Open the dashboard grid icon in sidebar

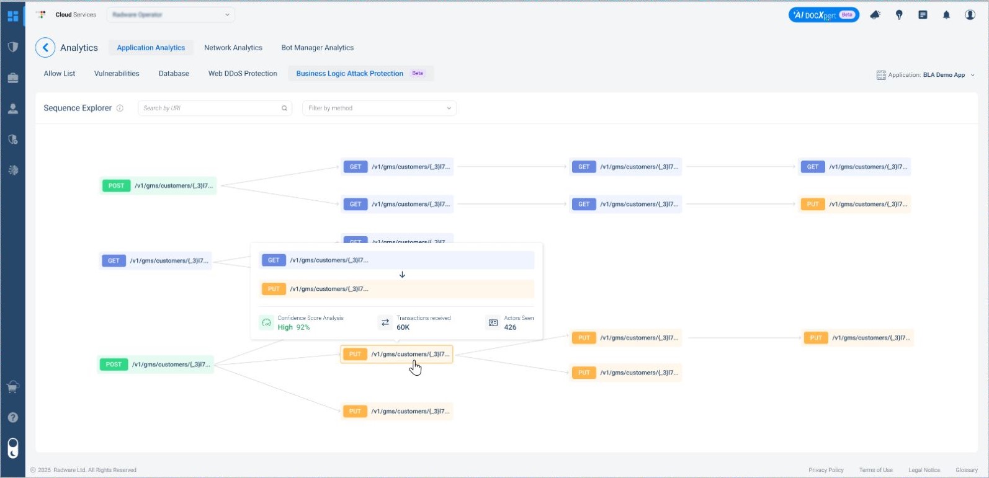pyautogui.click(x=12, y=16)
